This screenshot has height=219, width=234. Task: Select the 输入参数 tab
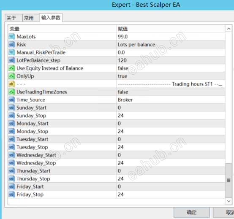click(x=51, y=18)
